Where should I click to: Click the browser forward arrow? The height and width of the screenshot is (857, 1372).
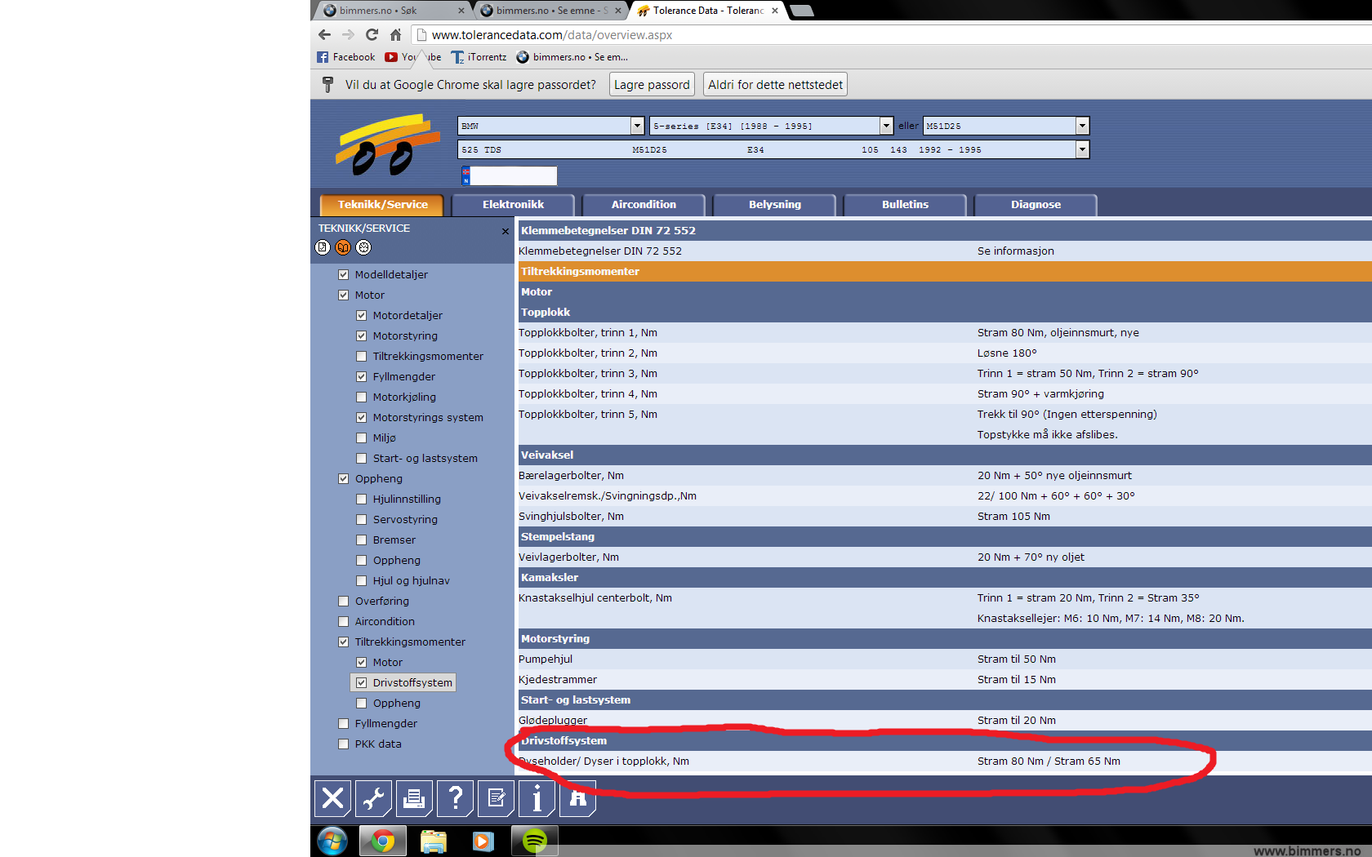click(x=348, y=34)
